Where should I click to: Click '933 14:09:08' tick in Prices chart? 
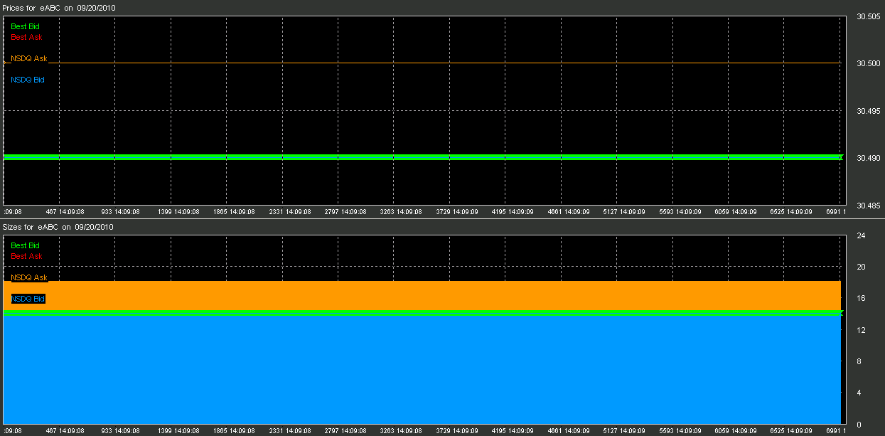[x=122, y=212]
